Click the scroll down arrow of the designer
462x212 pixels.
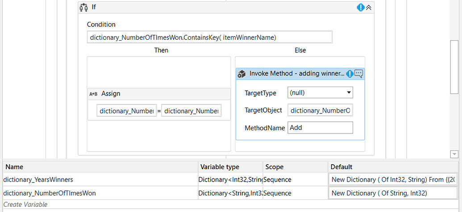pos(454,154)
